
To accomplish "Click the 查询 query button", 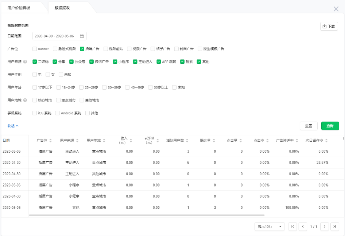I will [x=330, y=125].
